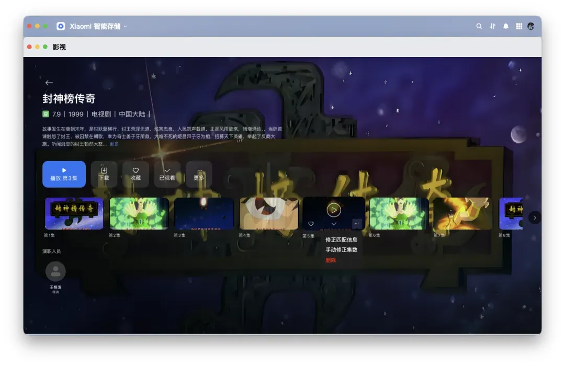Viewport: 565px width, 366px height.
Task: Click the year 1999 text
Action: pos(76,114)
